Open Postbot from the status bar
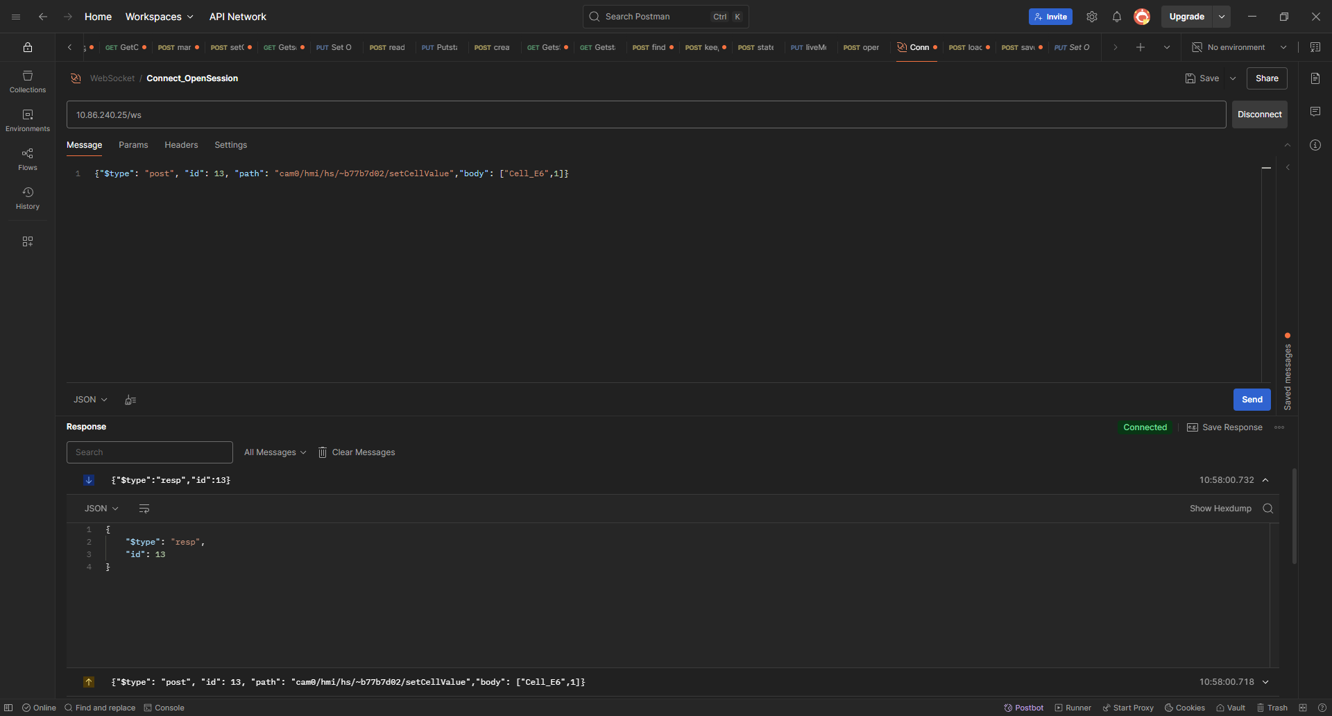The height and width of the screenshot is (716, 1332). [1023, 708]
